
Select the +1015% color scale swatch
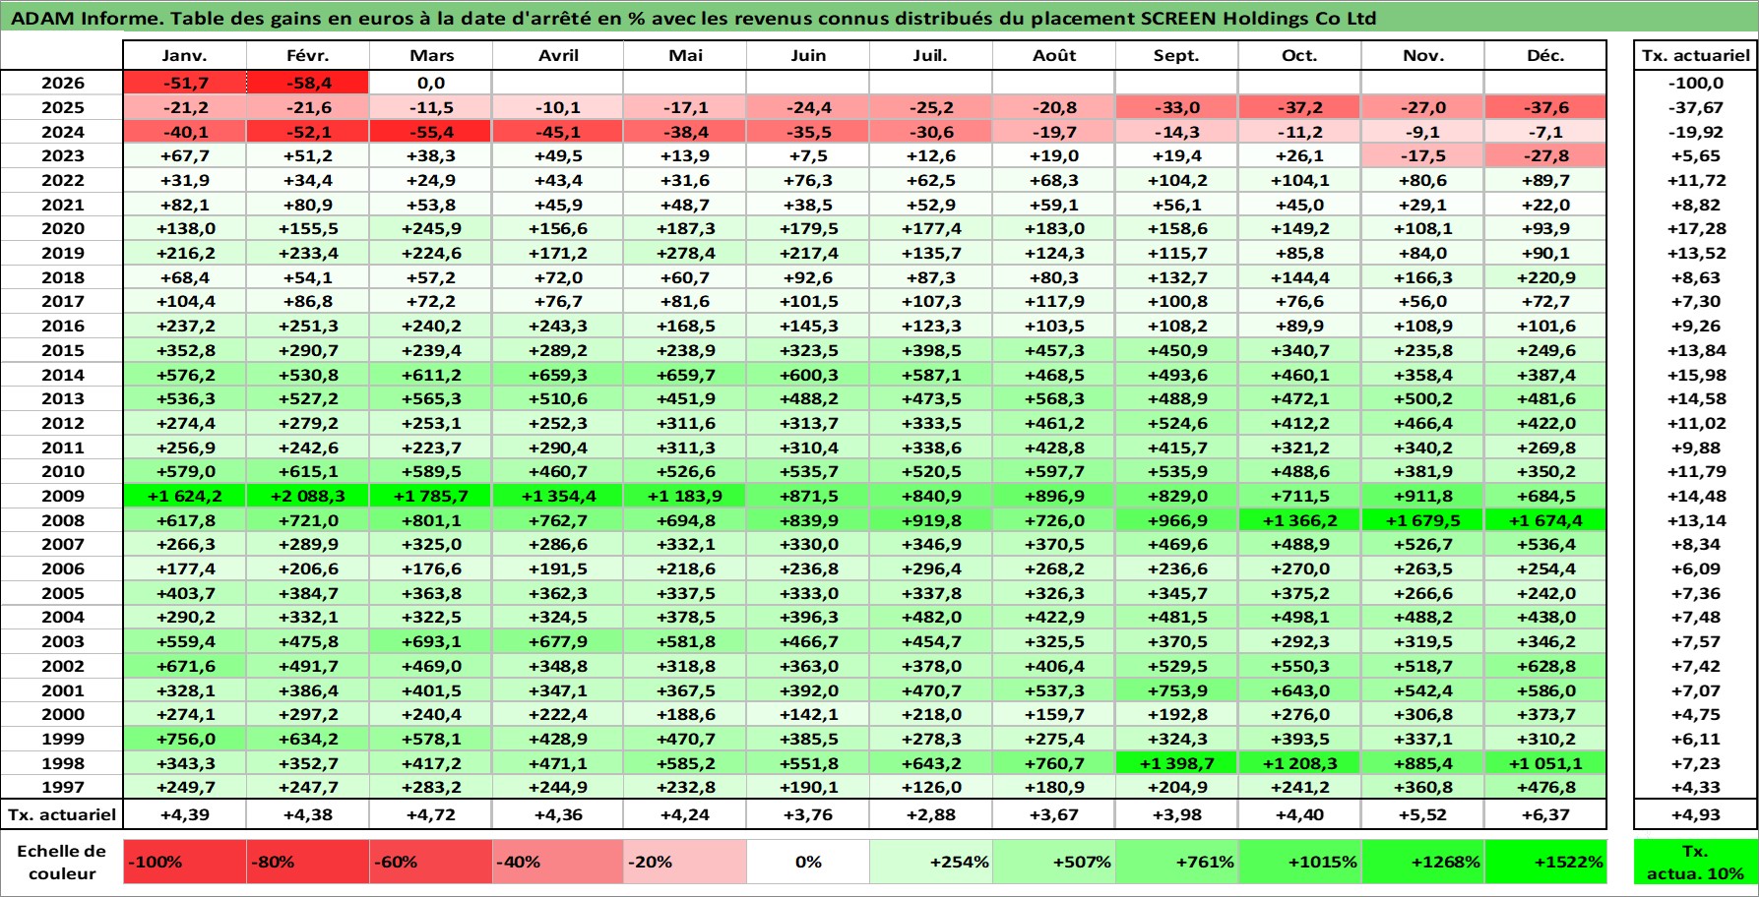click(x=1299, y=862)
